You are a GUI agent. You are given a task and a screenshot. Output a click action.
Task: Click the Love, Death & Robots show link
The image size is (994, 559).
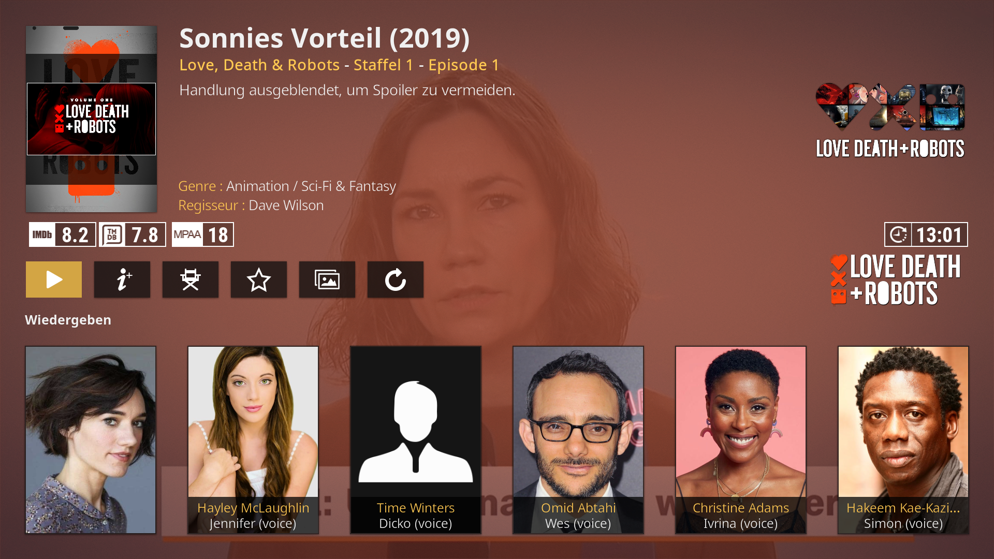coord(259,65)
